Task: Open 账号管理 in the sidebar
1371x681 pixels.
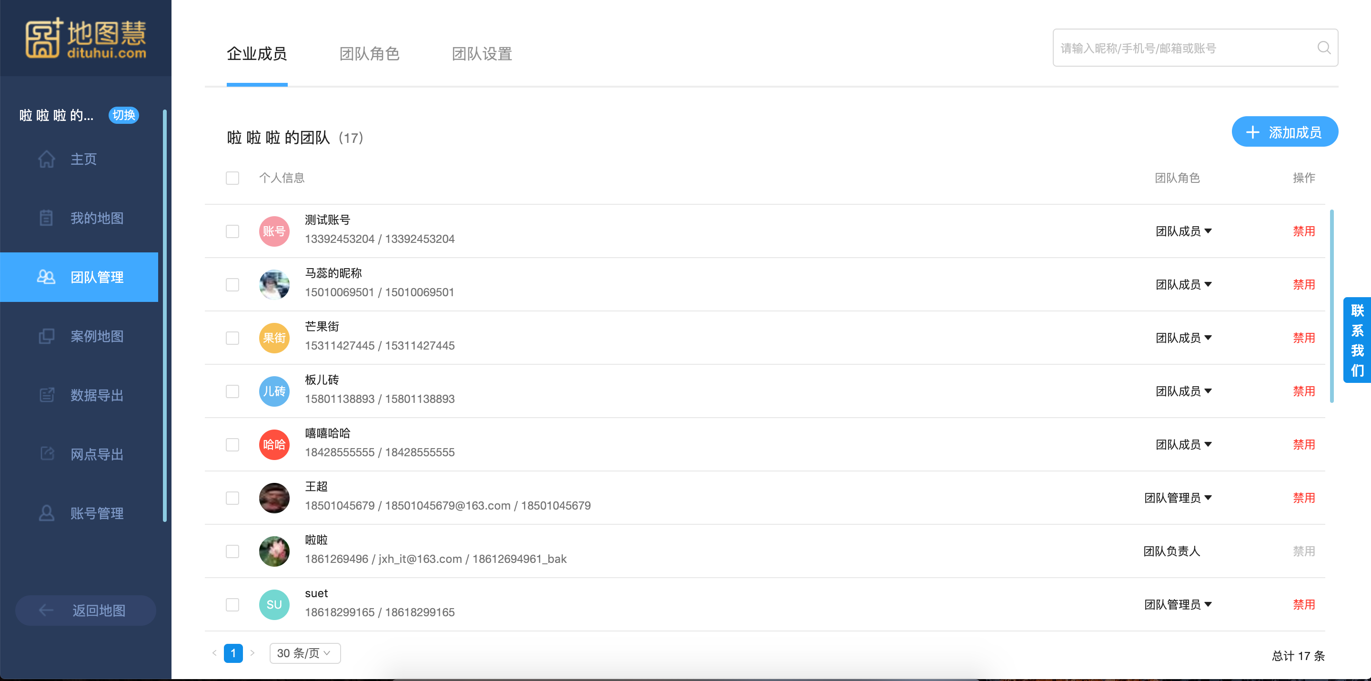Action: point(79,513)
